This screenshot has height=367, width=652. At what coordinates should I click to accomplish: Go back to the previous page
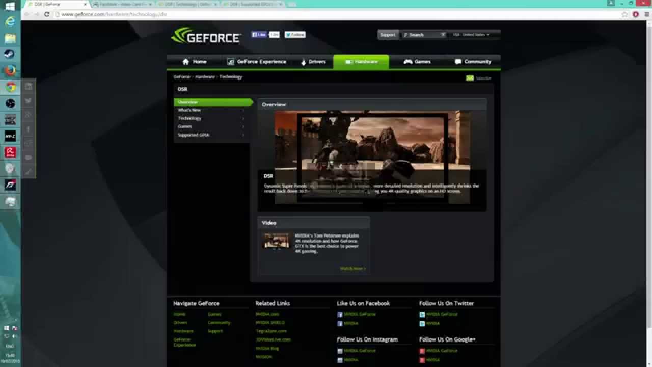26,15
